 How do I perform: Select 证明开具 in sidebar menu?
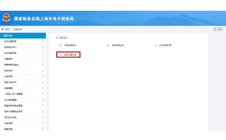(9, 76)
